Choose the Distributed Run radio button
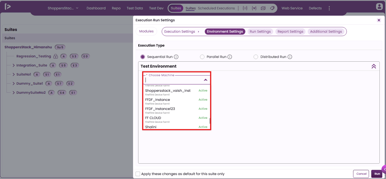 (x=256, y=57)
